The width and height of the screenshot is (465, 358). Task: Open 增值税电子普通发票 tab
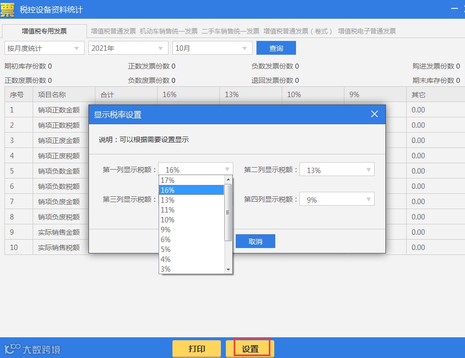pos(367,31)
